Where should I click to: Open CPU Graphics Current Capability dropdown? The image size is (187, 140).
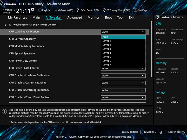pyautogui.click(x=123, y=83)
